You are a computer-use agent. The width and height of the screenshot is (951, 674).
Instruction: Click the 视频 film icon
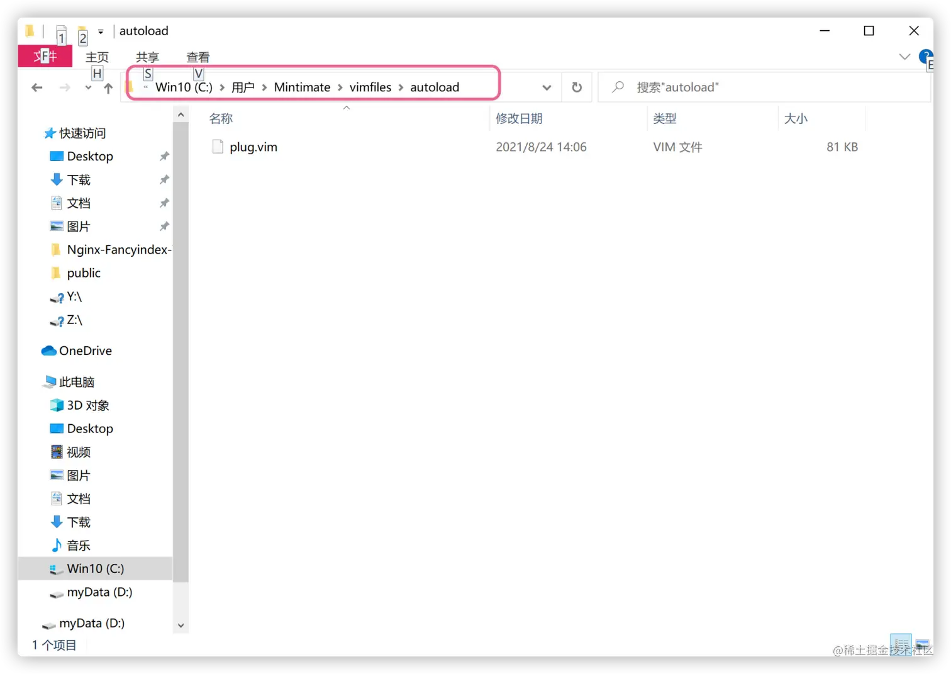[57, 452]
